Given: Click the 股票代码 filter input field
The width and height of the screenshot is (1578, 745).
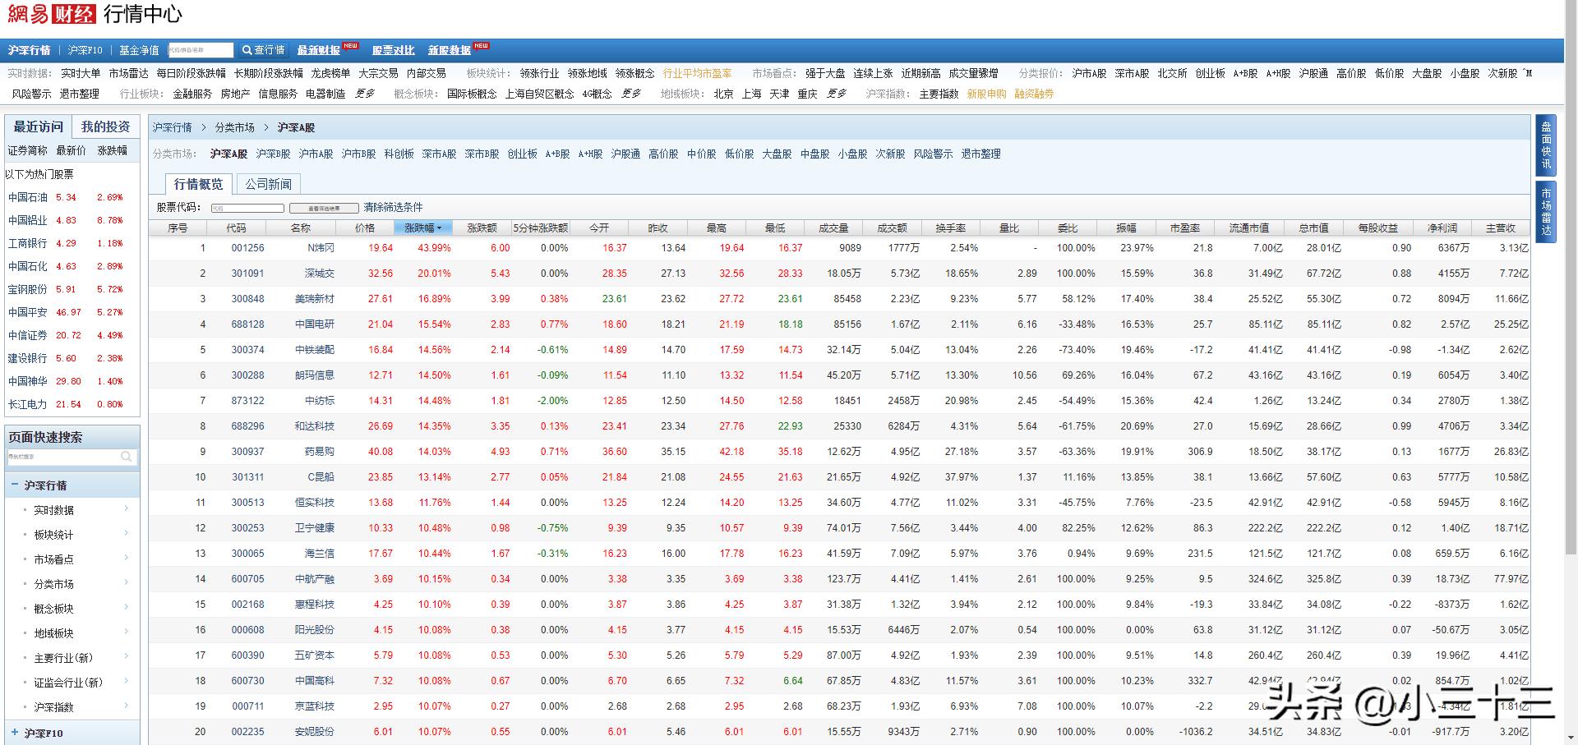Looking at the screenshot, I should (247, 208).
